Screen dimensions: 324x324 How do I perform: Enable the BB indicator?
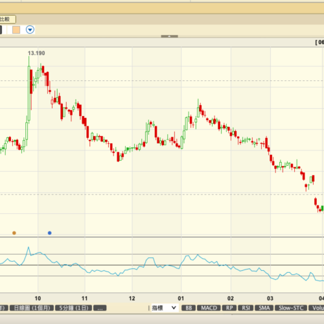[x=189, y=308]
